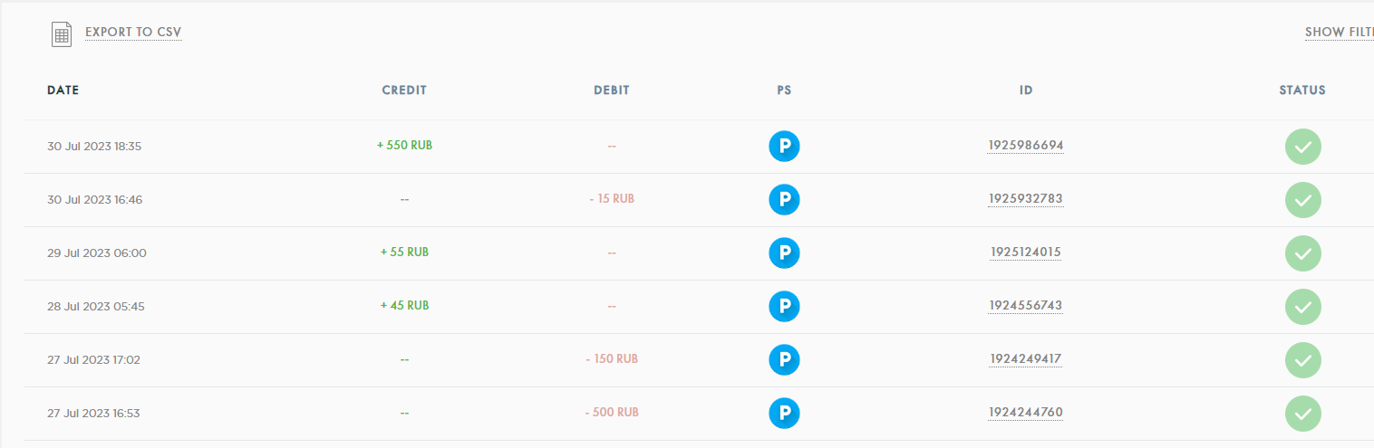Open transaction ID 1925932783
1374x448 pixels.
1026,199
